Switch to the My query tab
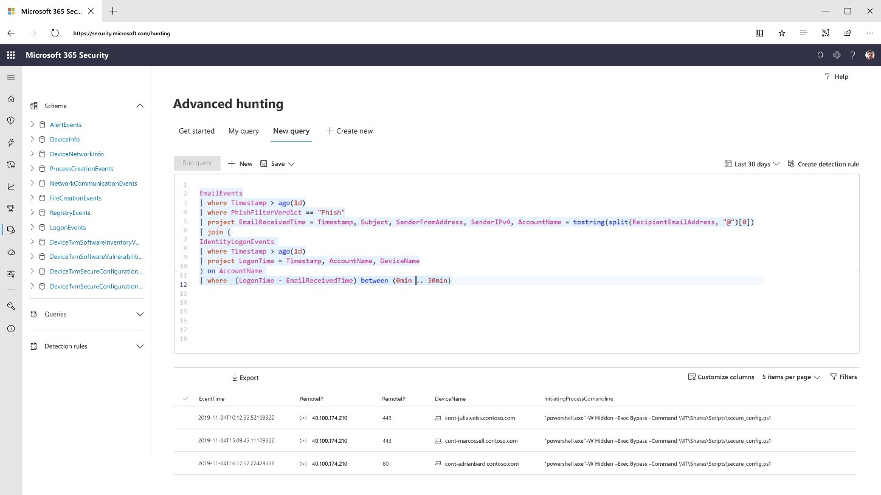Screen dimensions: 881x495 point(243,131)
